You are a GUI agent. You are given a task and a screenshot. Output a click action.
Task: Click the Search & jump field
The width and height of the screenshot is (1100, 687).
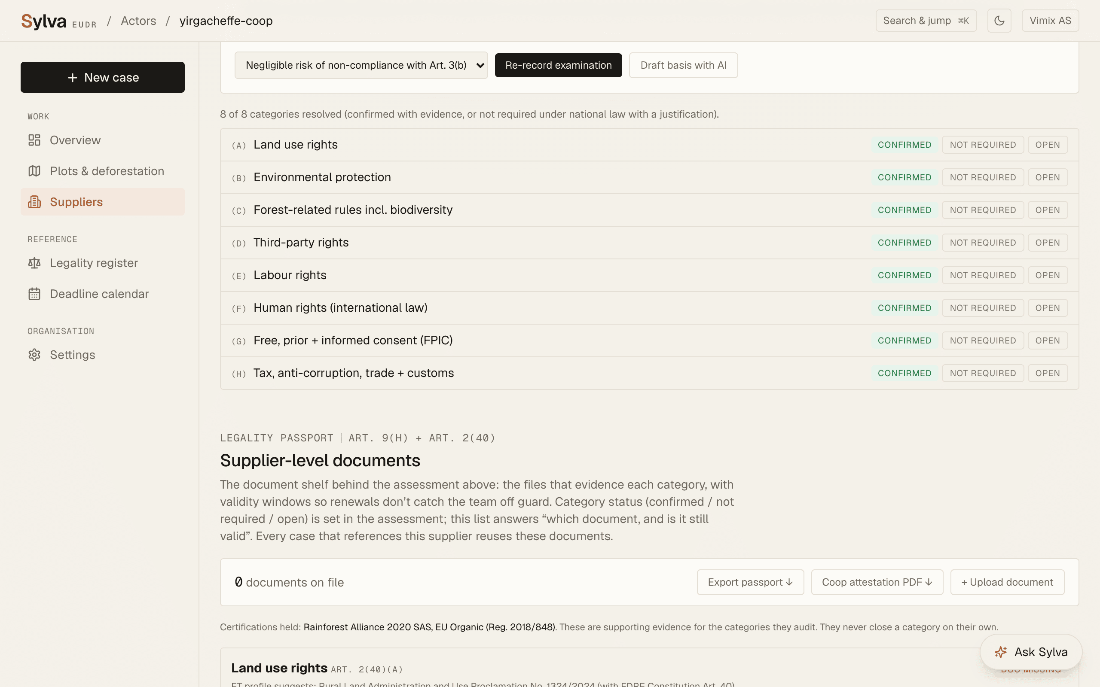point(926,21)
